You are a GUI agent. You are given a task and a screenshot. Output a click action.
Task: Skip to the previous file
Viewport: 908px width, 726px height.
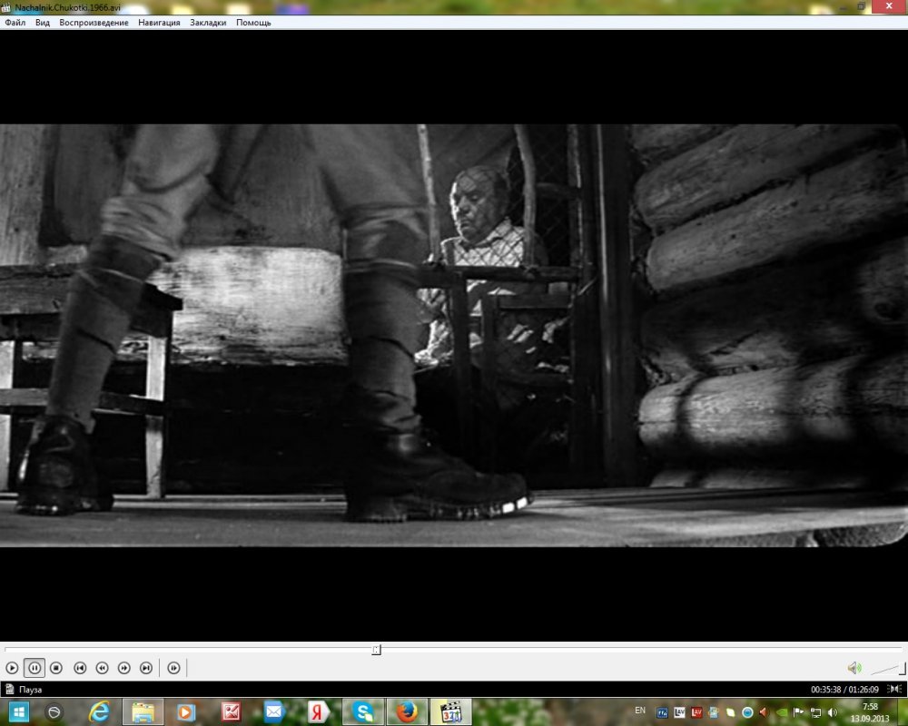(80, 668)
